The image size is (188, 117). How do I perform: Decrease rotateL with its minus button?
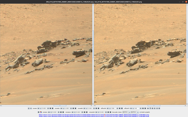click(73, 112)
